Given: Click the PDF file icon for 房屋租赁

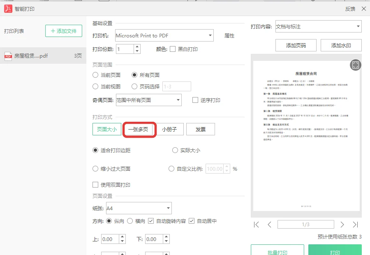Looking at the screenshot, I should [8, 56].
